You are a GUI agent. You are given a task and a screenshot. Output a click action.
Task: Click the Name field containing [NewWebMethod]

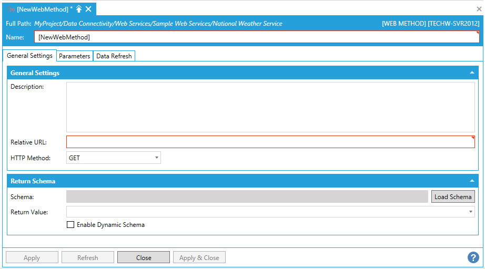257,37
